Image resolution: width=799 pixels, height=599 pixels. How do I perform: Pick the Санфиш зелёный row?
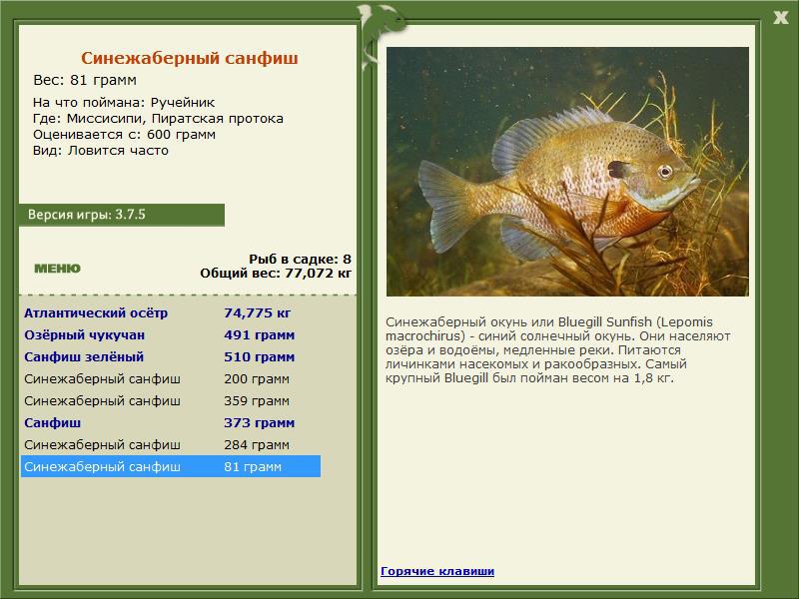pos(171,357)
